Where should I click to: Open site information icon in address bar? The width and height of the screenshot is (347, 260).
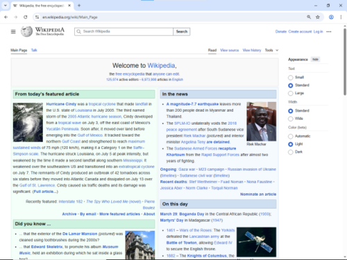click(x=37, y=17)
